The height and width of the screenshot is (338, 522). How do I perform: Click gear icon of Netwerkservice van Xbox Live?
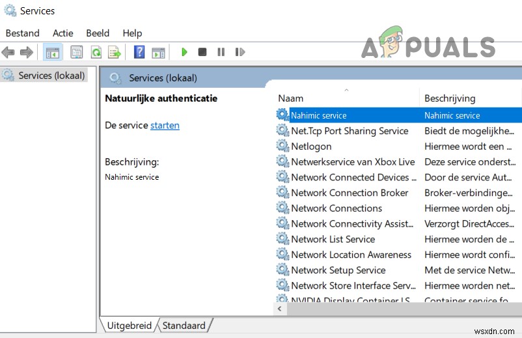coord(282,161)
